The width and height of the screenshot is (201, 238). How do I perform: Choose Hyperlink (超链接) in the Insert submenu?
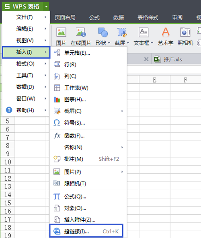point(86,231)
